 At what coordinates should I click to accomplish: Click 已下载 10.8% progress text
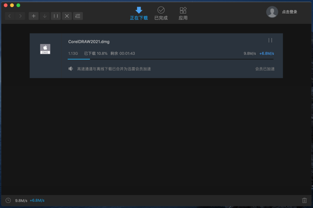(x=96, y=53)
